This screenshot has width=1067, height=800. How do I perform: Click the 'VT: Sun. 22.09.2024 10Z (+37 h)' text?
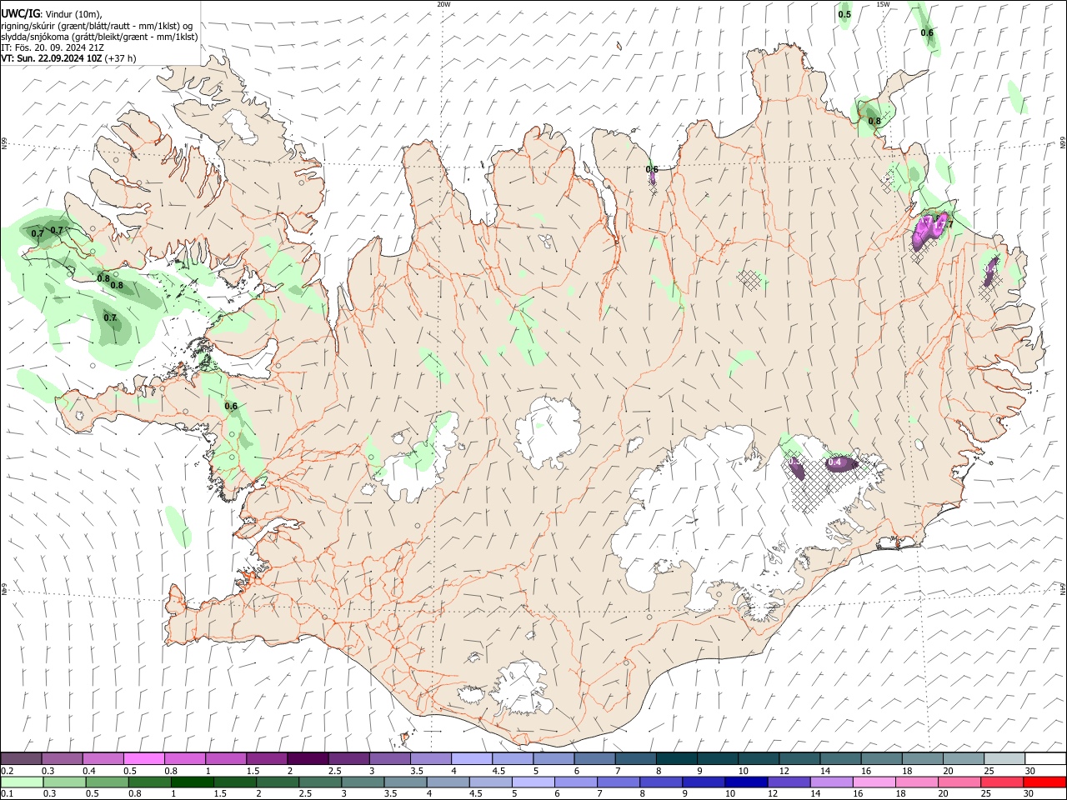[x=68, y=58]
